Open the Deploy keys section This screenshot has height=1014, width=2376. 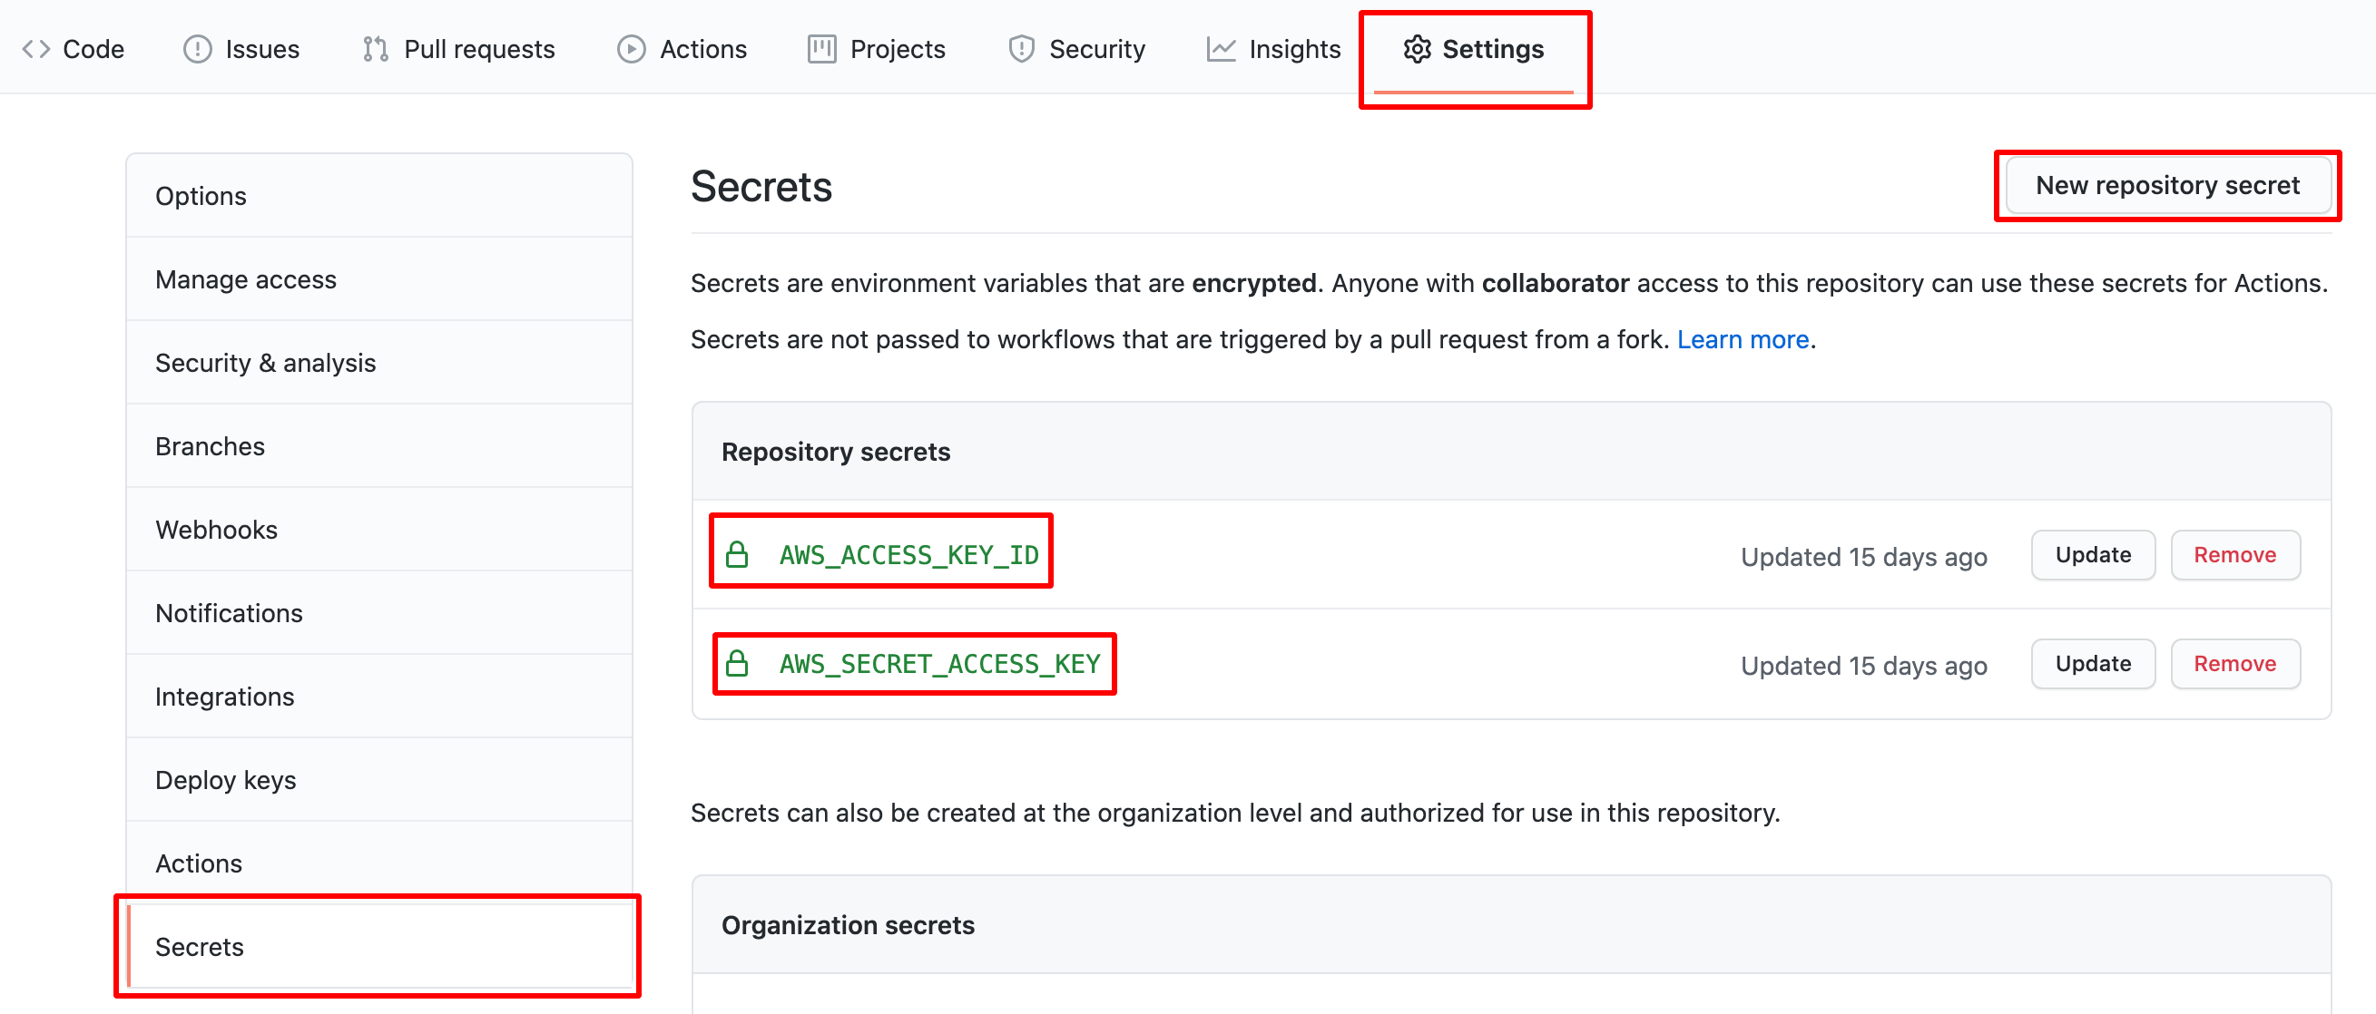coord(226,779)
